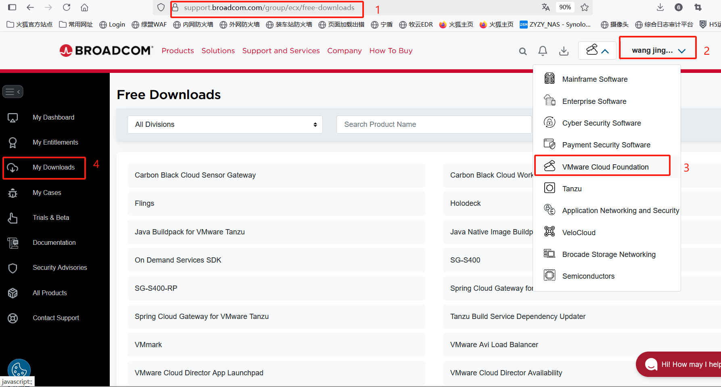Click the My Downloads cloud icon
Screen dimensions: 721x387
(13, 168)
